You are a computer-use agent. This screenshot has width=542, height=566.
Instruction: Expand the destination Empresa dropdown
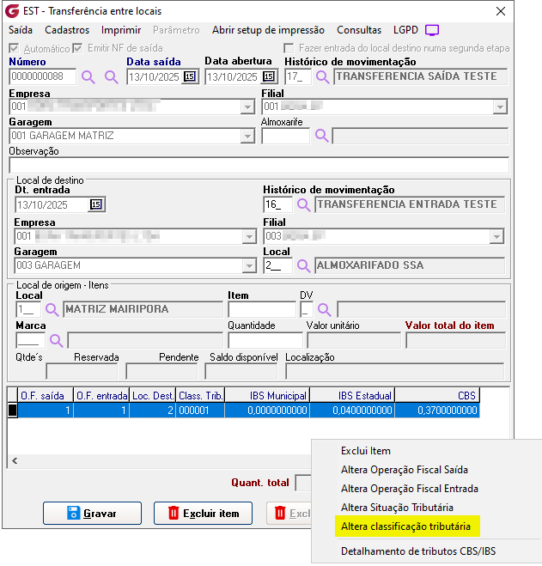249,237
